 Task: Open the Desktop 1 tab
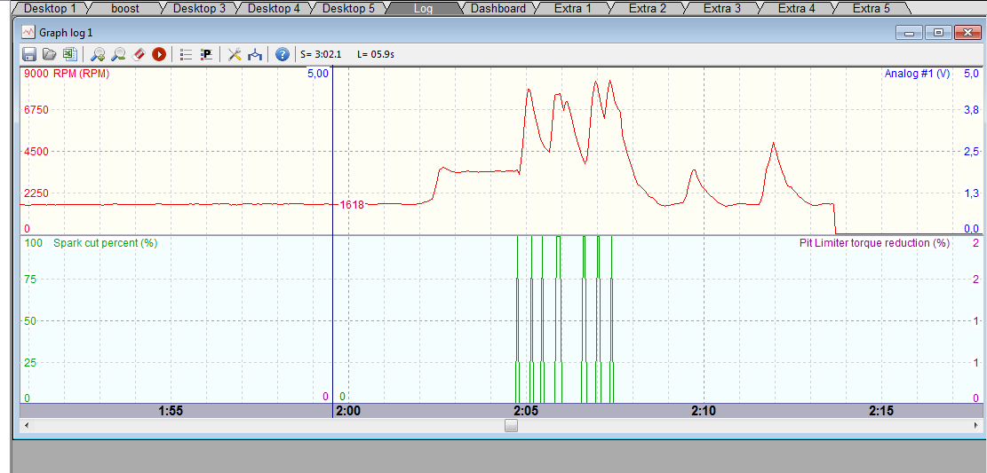(50, 8)
